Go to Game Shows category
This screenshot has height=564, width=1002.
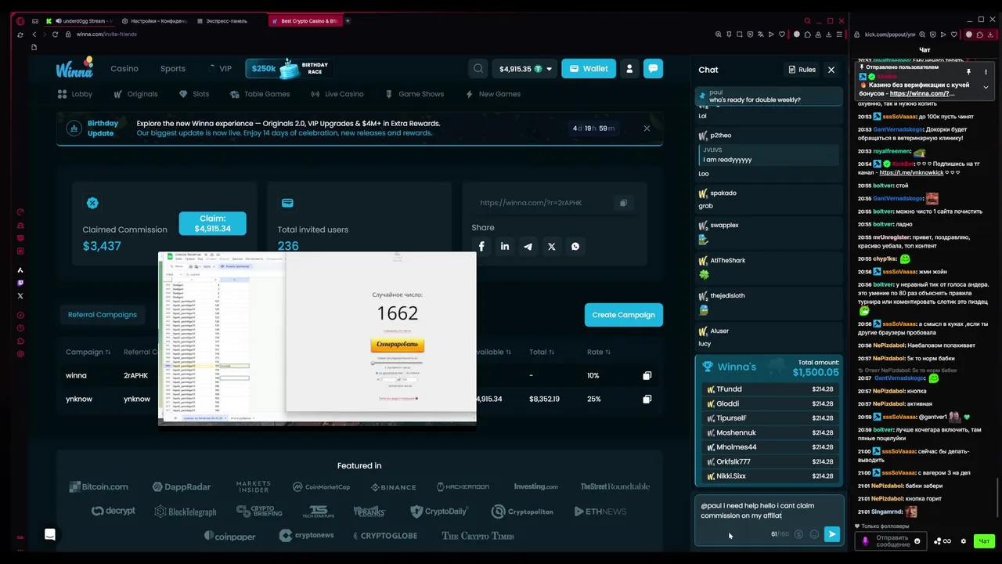(415, 94)
